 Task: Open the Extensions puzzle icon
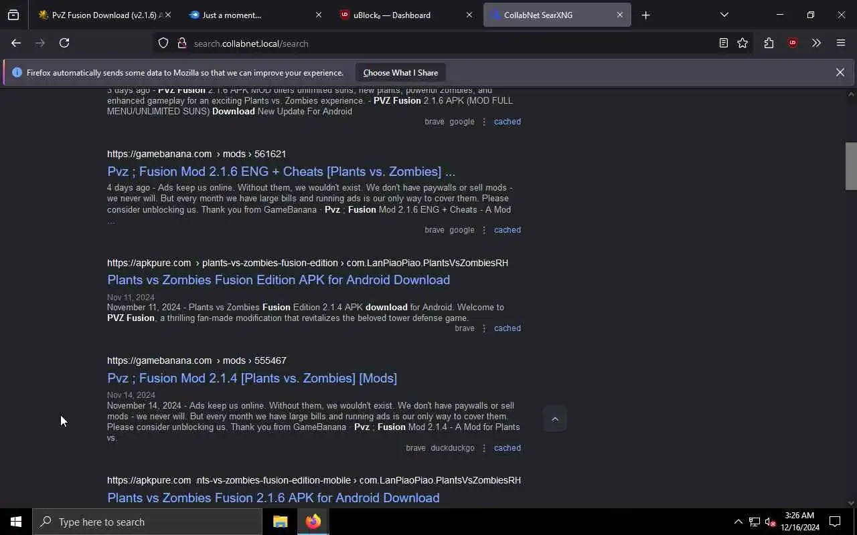pos(769,43)
